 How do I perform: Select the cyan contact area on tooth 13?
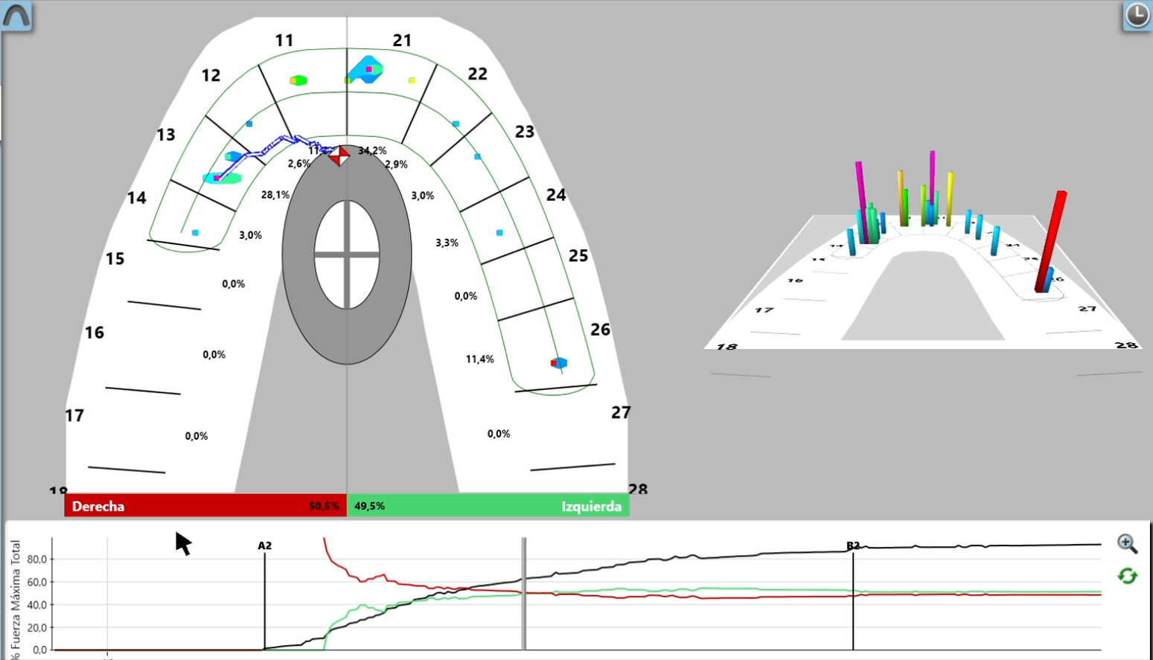[x=223, y=178]
